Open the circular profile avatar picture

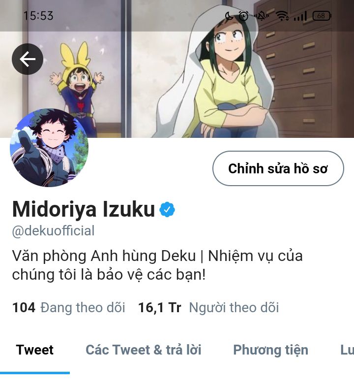49,148
